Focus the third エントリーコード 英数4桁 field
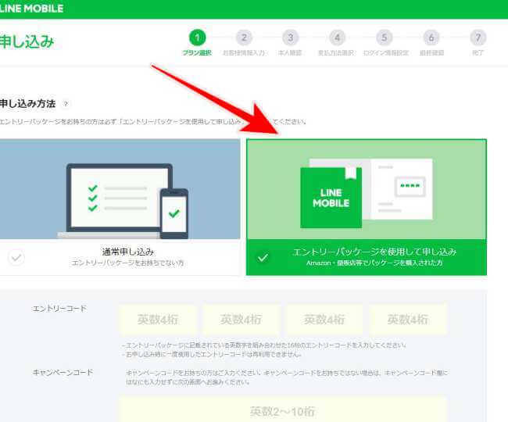Image resolution: width=508 pixels, height=422 pixels. [x=324, y=320]
